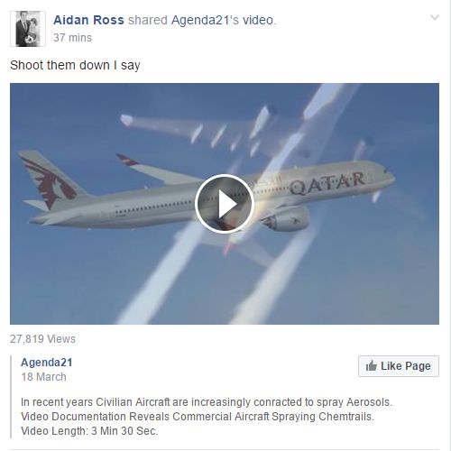Click the QATAR lettering on the airplane

click(327, 182)
